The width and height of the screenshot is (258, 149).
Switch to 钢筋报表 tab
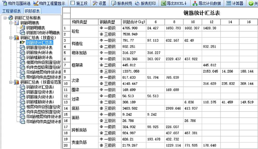click(x=32, y=11)
